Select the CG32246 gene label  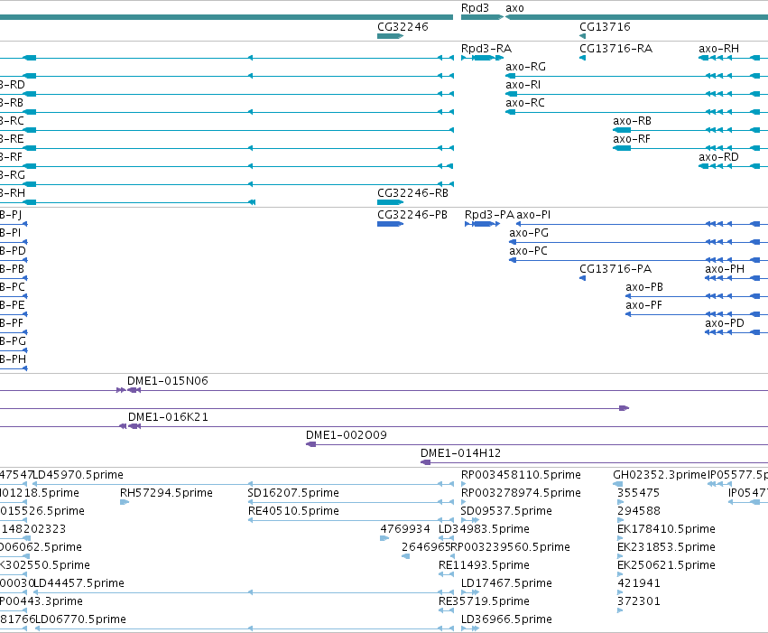(x=403, y=27)
